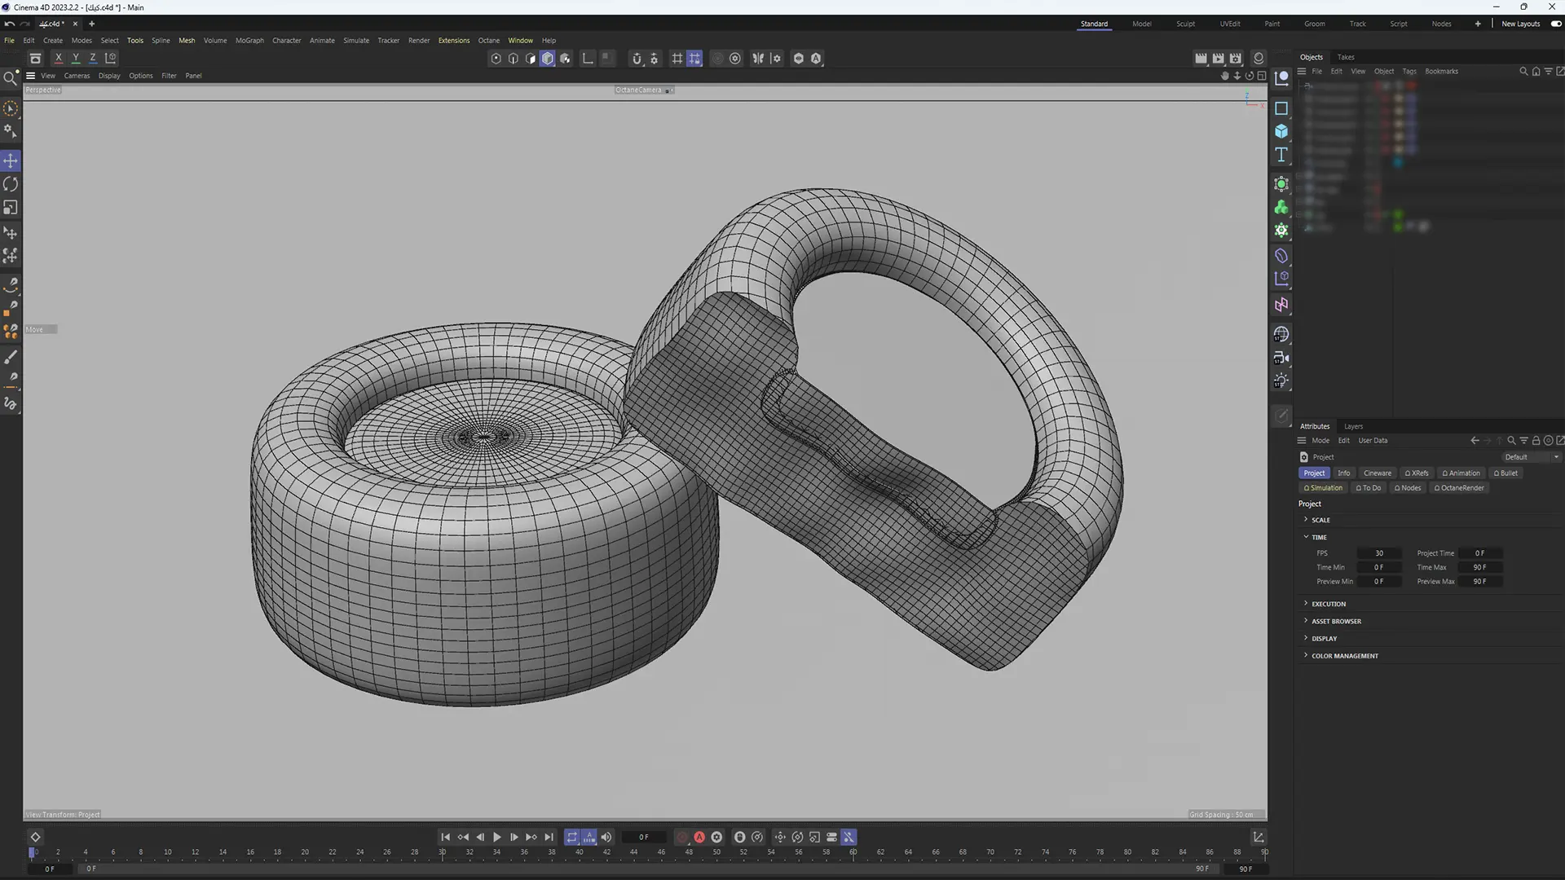
Task: Toggle the X axis lock
Action: 58,58
